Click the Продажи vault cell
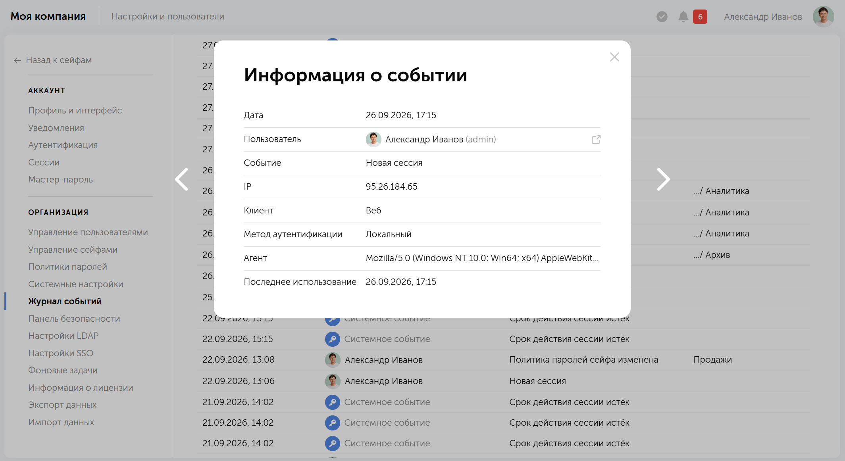 coord(712,360)
